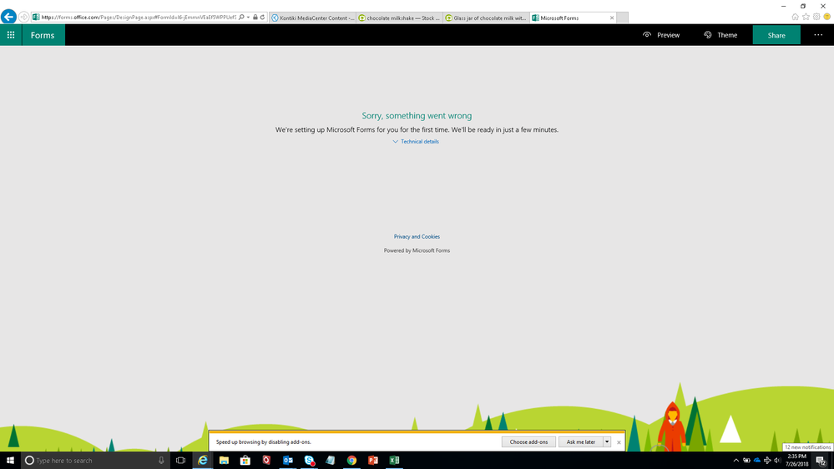Open the Windows Start menu
Viewport: 834px width, 469px height.
[10, 461]
